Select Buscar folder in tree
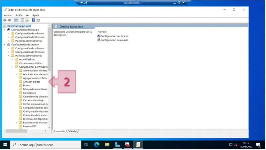The width and height of the screenshot is (266, 150). click(x=27, y=86)
